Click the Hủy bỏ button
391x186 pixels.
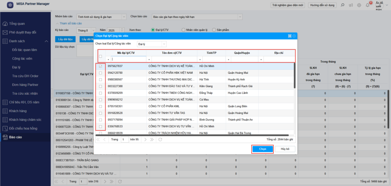click(x=285, y=149)
